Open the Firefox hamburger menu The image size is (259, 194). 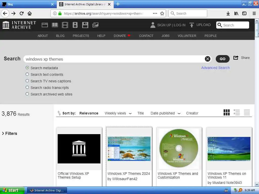(x=254, y=13)
